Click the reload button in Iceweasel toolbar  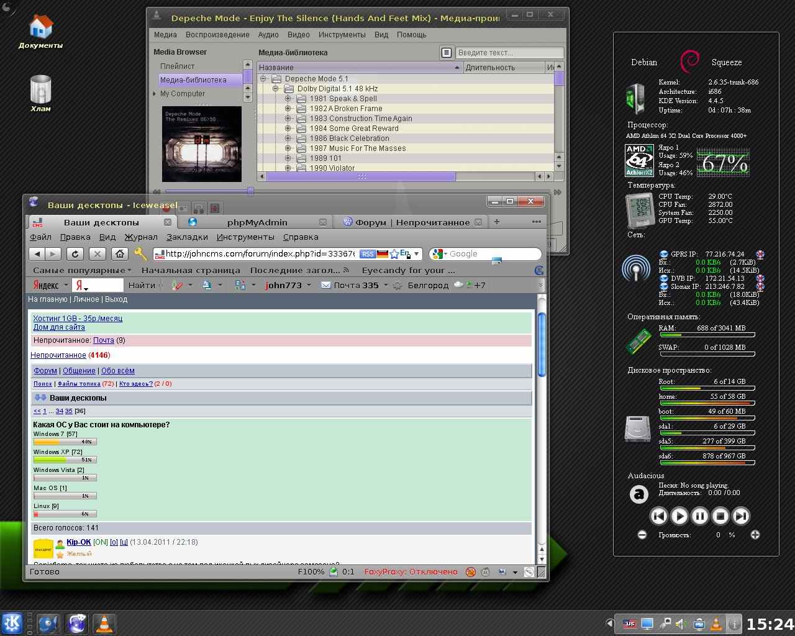pyautogui.click(x=75, y=253)
